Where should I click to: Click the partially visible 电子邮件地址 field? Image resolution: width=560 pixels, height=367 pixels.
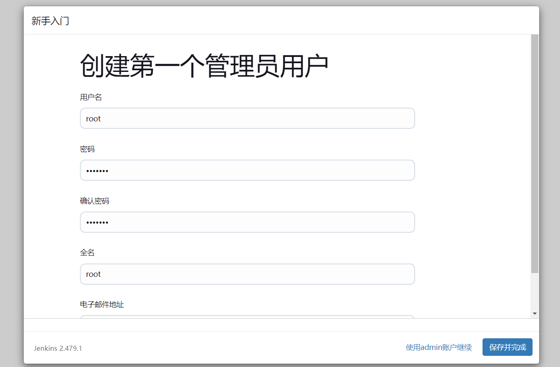coord(247,317)
